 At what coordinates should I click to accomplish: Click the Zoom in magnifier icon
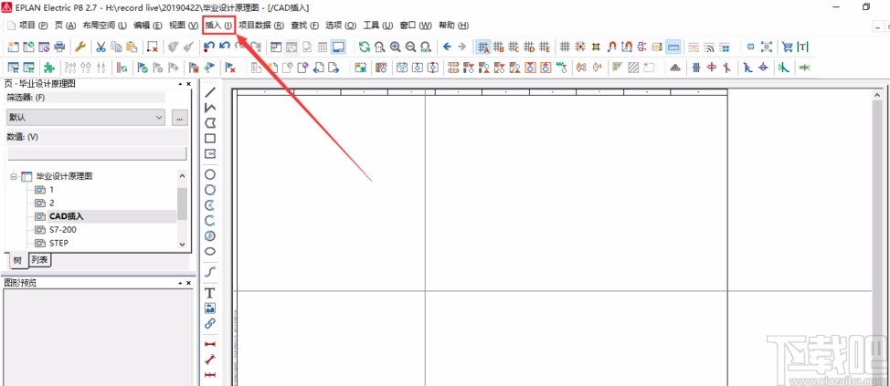click(x=395, y=47)
